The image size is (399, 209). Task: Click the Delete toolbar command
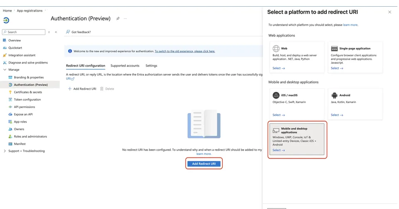107,89
